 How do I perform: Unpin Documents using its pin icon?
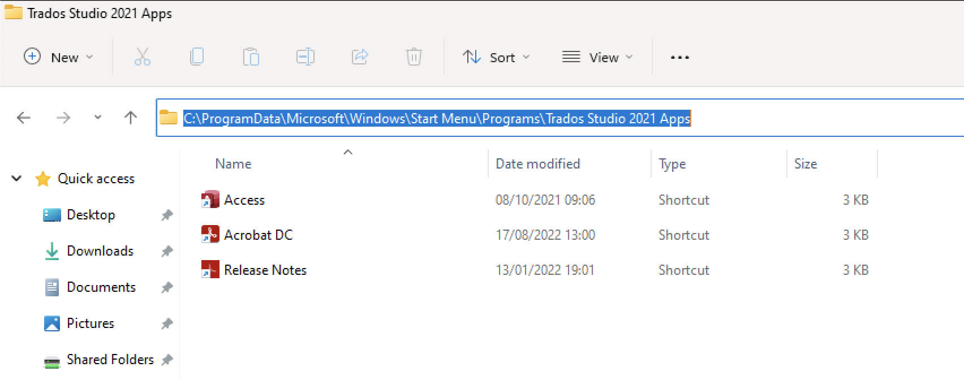point(167,287)
